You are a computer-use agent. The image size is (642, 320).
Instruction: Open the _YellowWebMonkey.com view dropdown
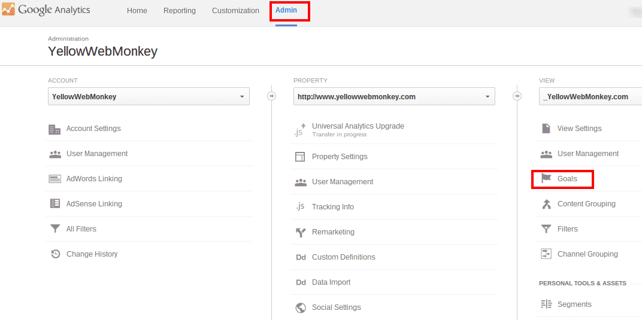(590, 96)
